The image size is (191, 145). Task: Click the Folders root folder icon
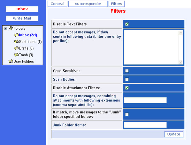point(11,28)
